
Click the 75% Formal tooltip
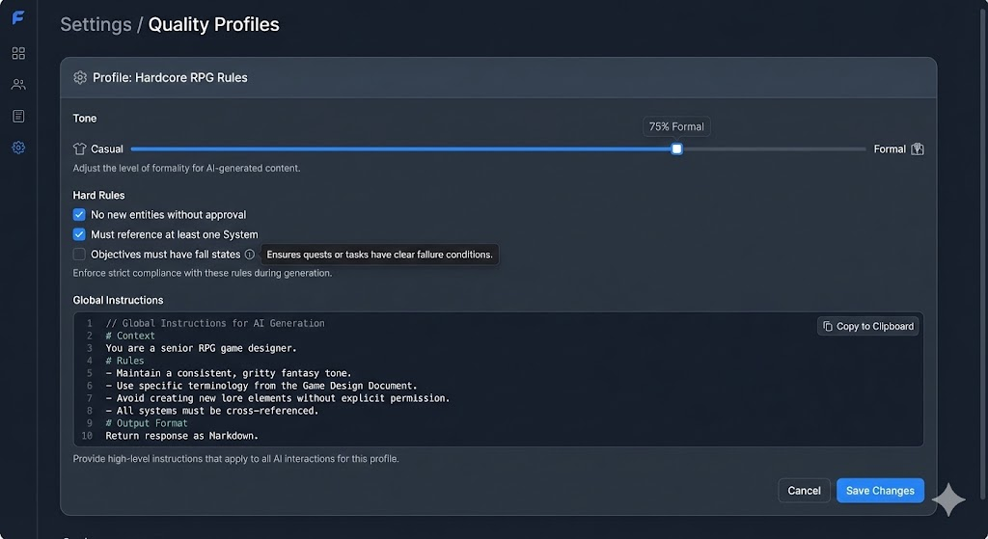(676, 126)
